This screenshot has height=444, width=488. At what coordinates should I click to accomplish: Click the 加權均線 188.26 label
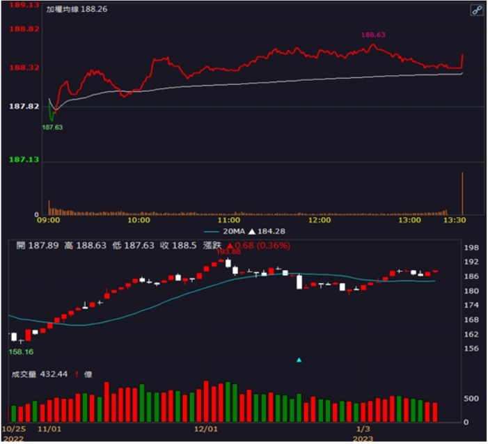(77, 9)
